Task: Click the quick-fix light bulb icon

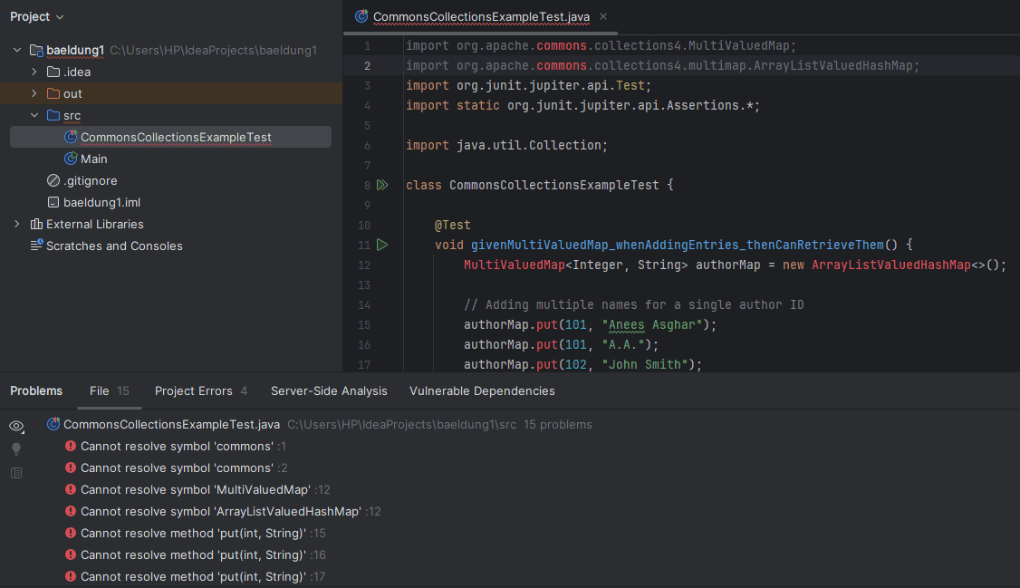Action: (x=17, y=448)
